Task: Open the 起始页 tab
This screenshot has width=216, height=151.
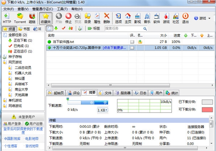Action: [56, 93]
